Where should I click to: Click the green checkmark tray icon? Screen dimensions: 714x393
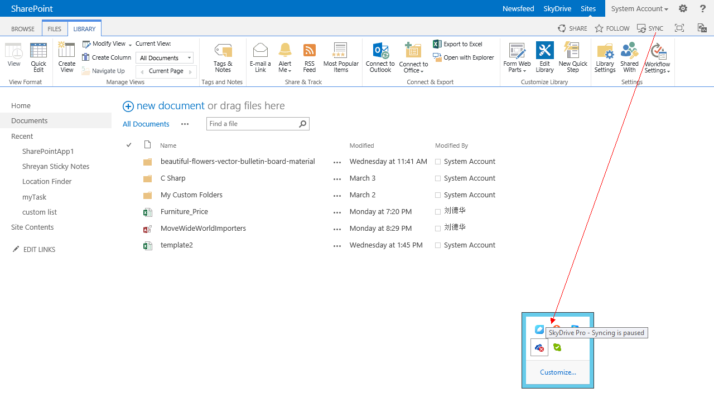557,347
